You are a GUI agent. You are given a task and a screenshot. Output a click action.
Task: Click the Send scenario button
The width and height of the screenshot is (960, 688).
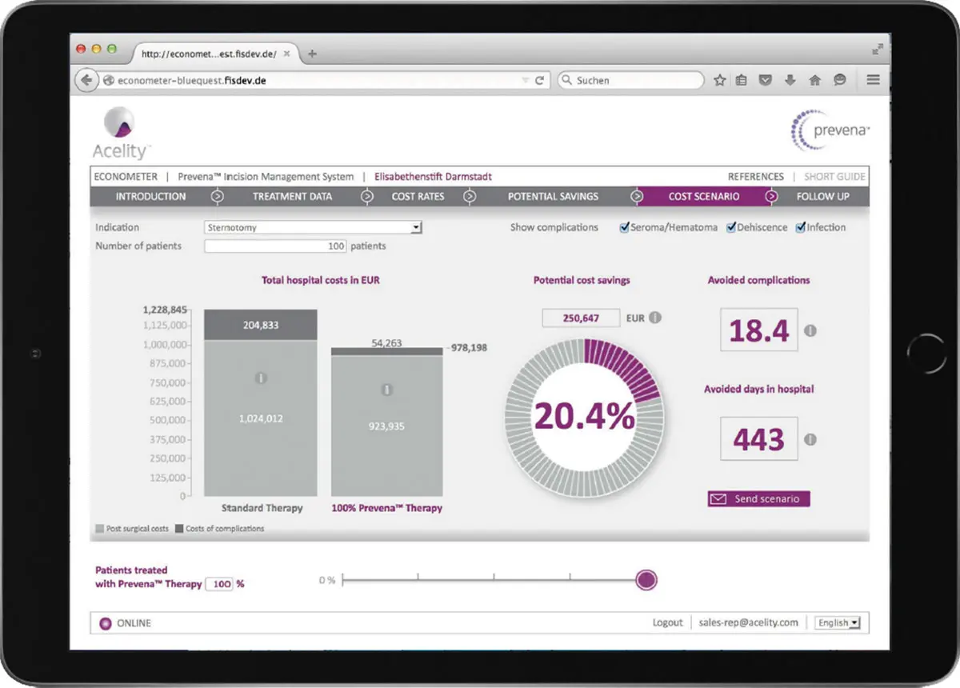[759, 498]
